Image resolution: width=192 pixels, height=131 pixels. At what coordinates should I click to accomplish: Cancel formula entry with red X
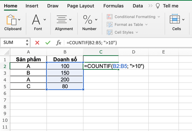pos(37,43)
